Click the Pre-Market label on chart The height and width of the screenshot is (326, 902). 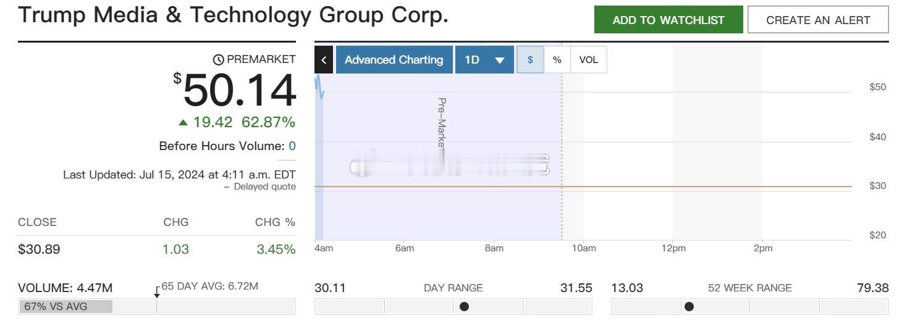[442, 122]
